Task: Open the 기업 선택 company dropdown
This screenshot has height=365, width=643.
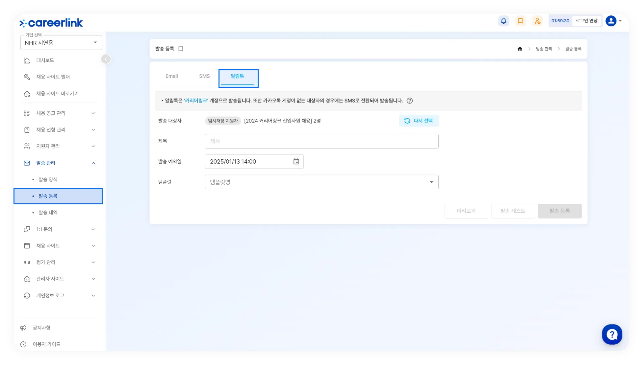Action: click(61, 43)
